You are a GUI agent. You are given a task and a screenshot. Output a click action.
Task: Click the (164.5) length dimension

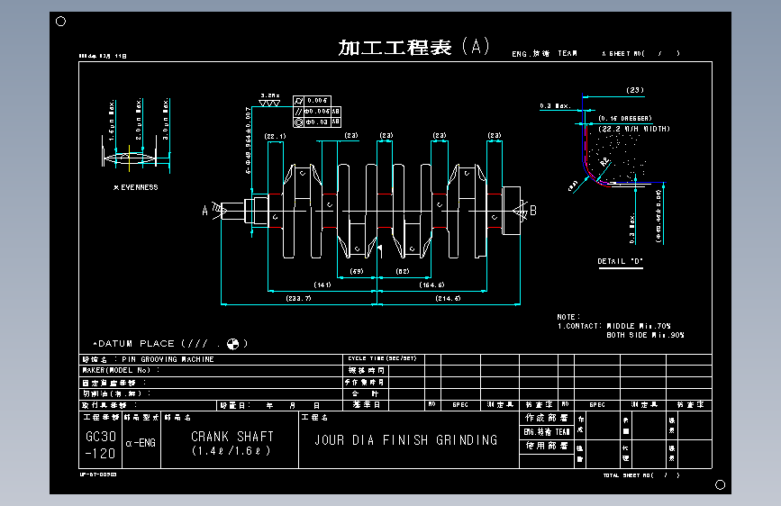[431, 285]
